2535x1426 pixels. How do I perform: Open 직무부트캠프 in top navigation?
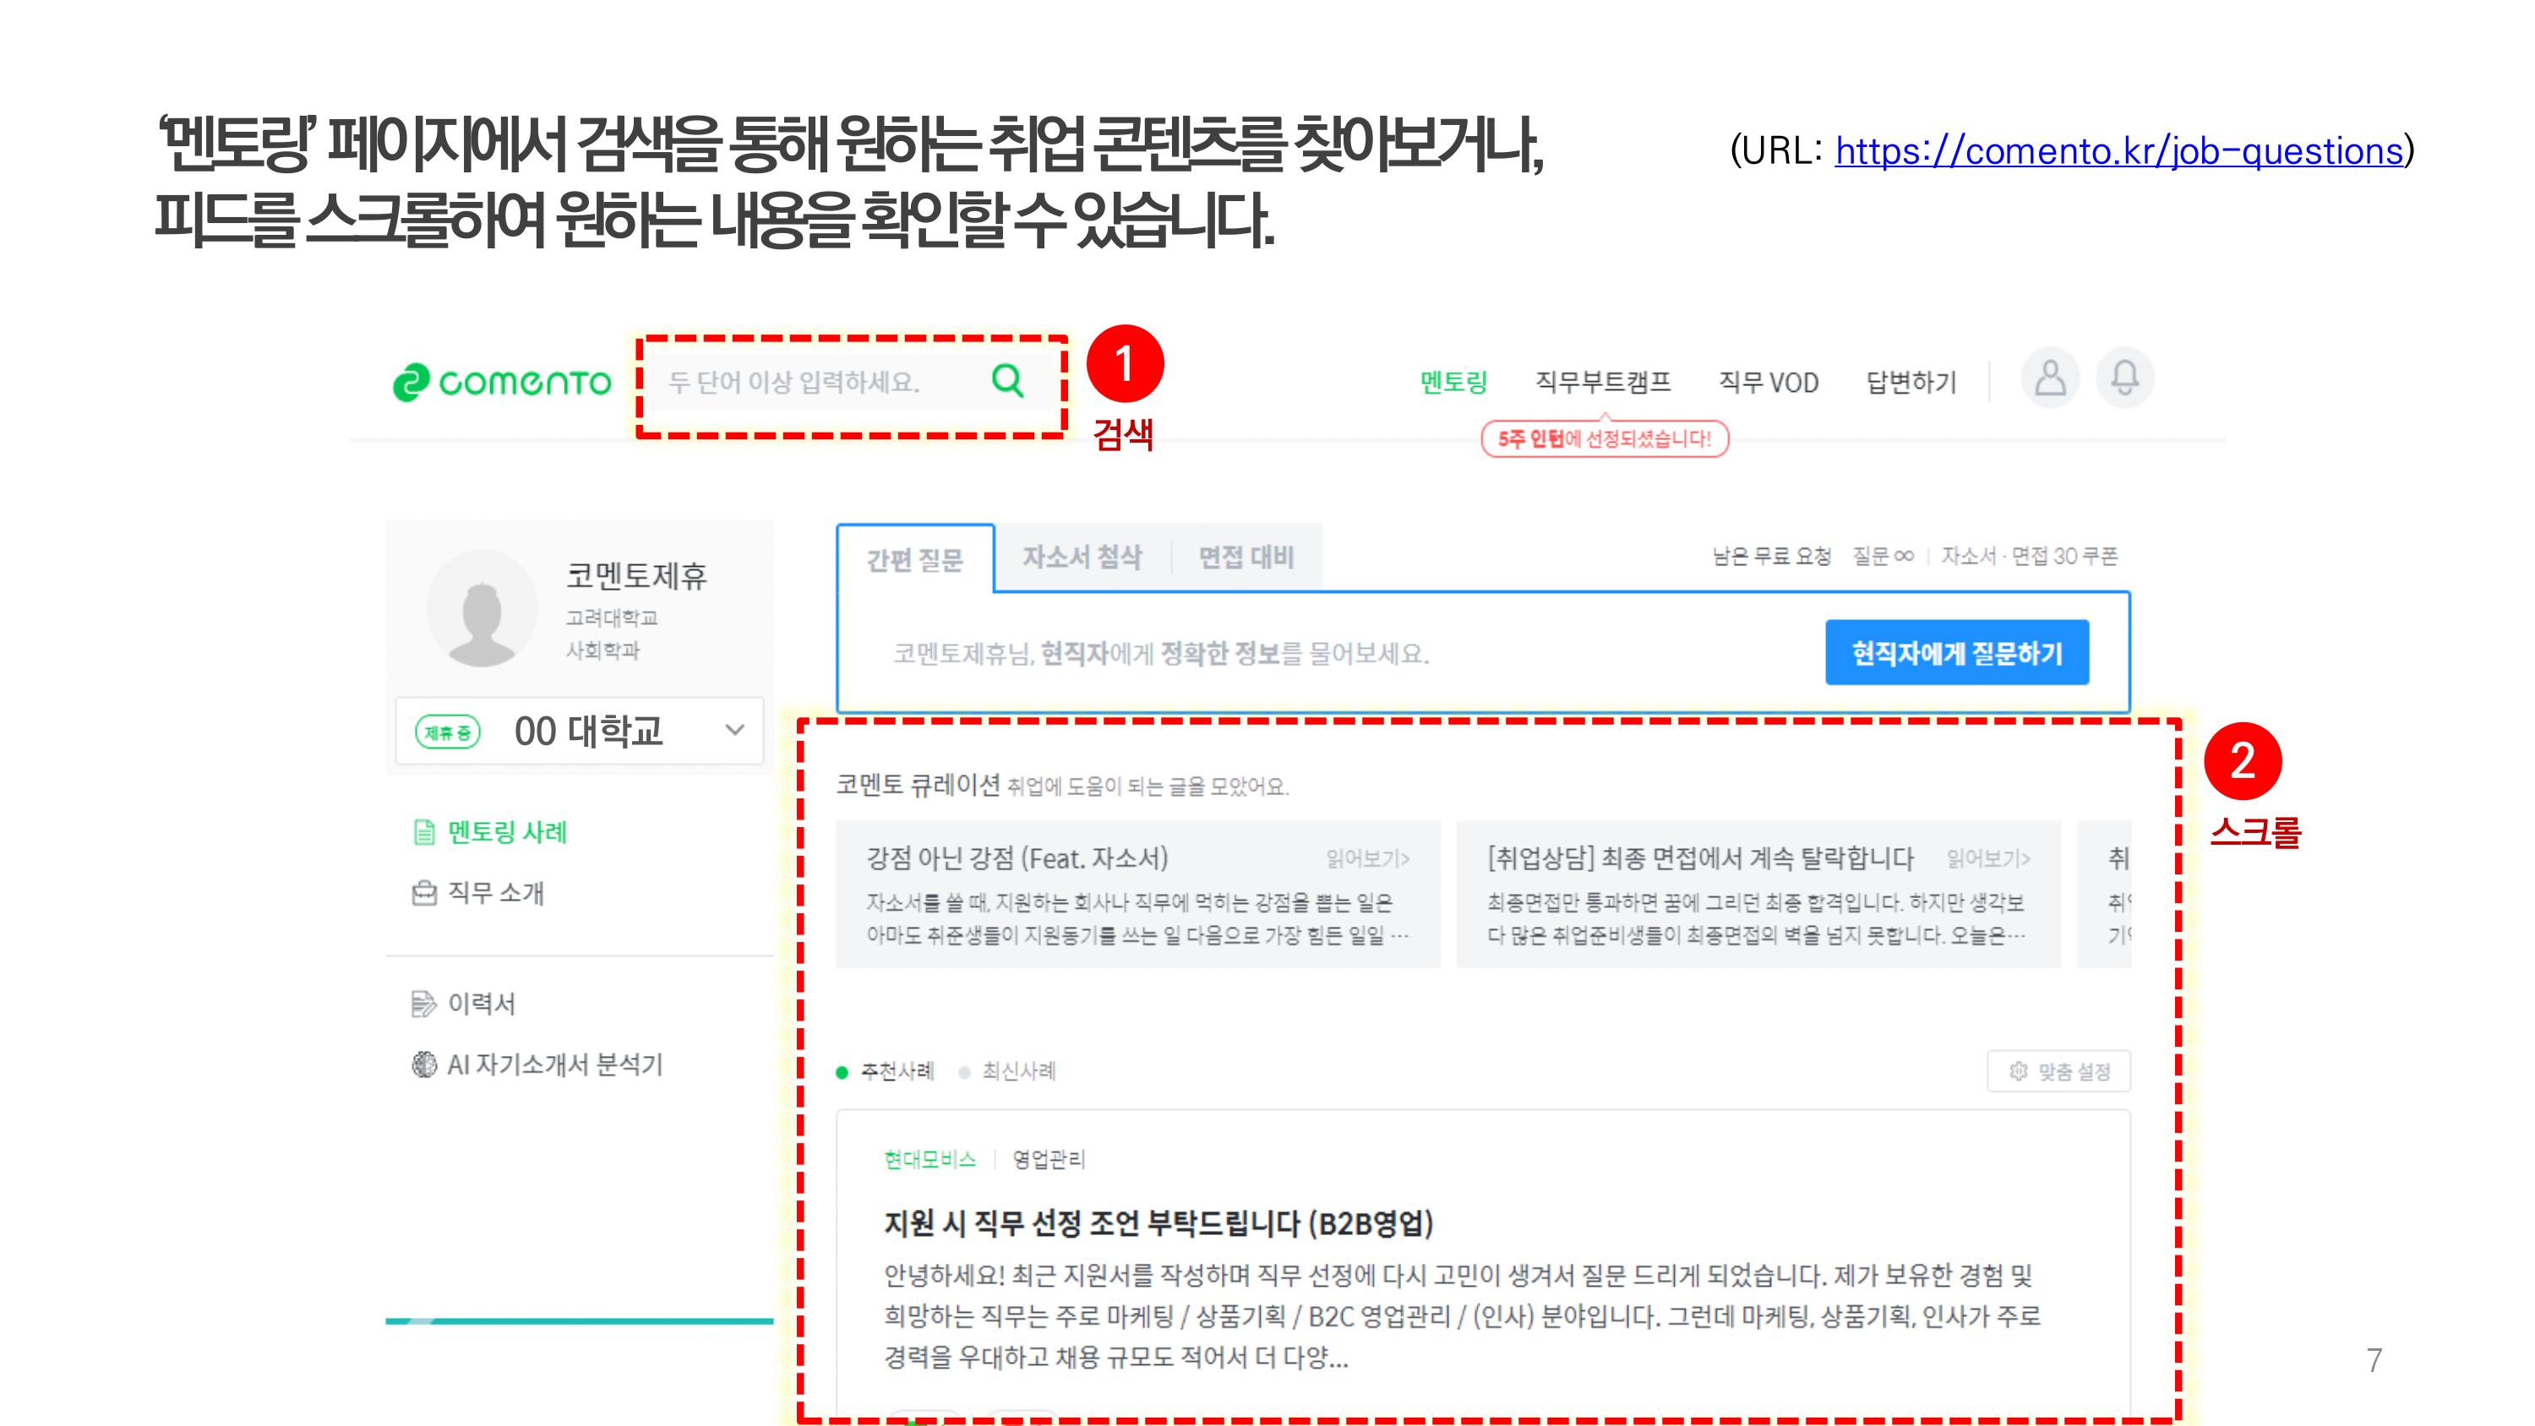pyautogui.click(x=1603, y=382)
